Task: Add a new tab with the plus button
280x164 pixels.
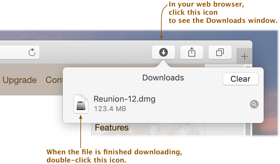Action: 244,57
